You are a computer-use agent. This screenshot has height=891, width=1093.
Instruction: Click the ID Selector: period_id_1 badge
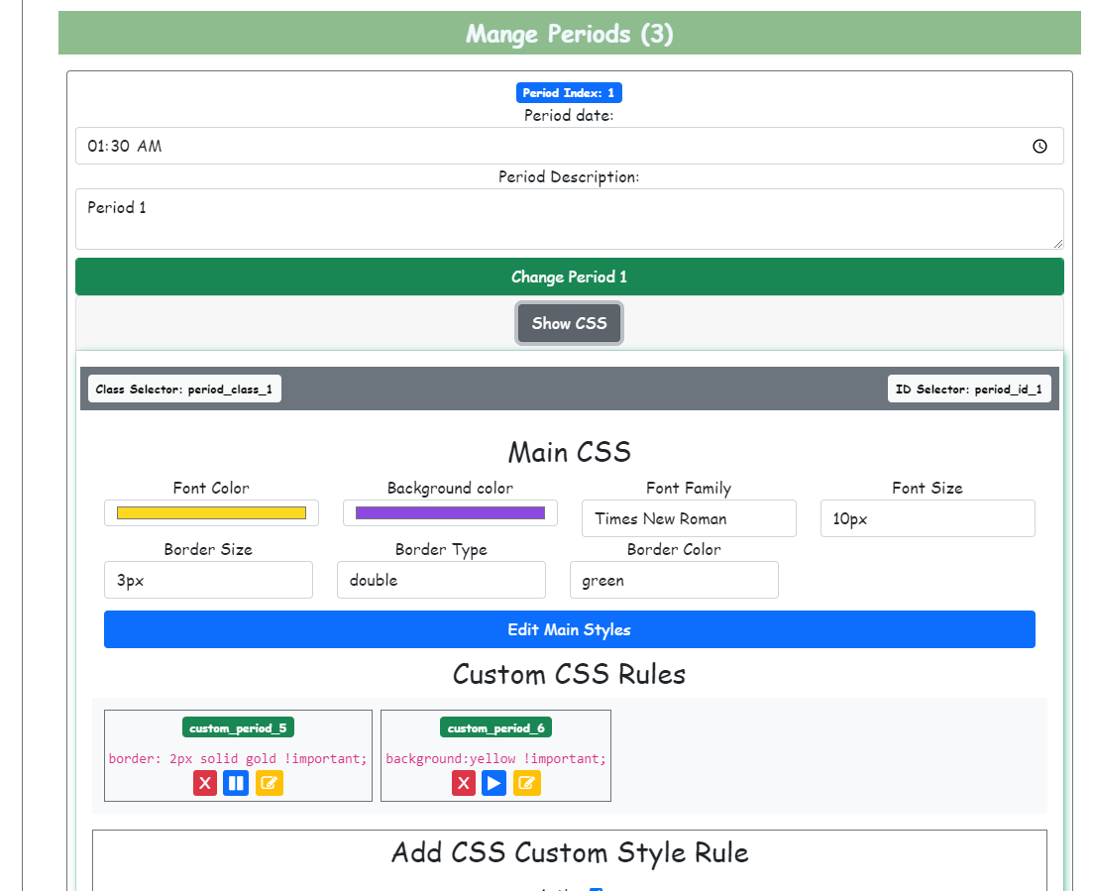969,390
